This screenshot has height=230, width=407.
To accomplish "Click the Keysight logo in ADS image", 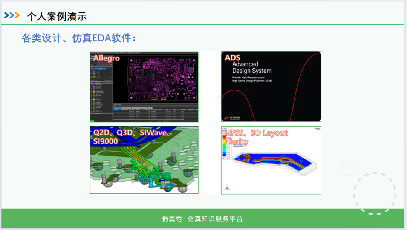I will [x=232, y=118].
